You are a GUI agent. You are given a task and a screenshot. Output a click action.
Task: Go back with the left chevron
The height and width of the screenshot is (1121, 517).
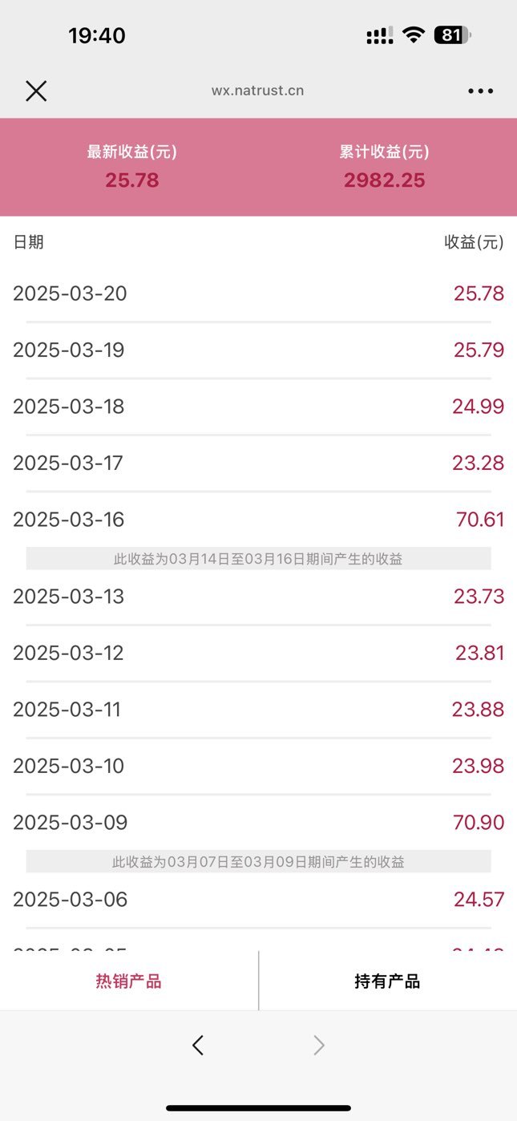pos(198,1045)
